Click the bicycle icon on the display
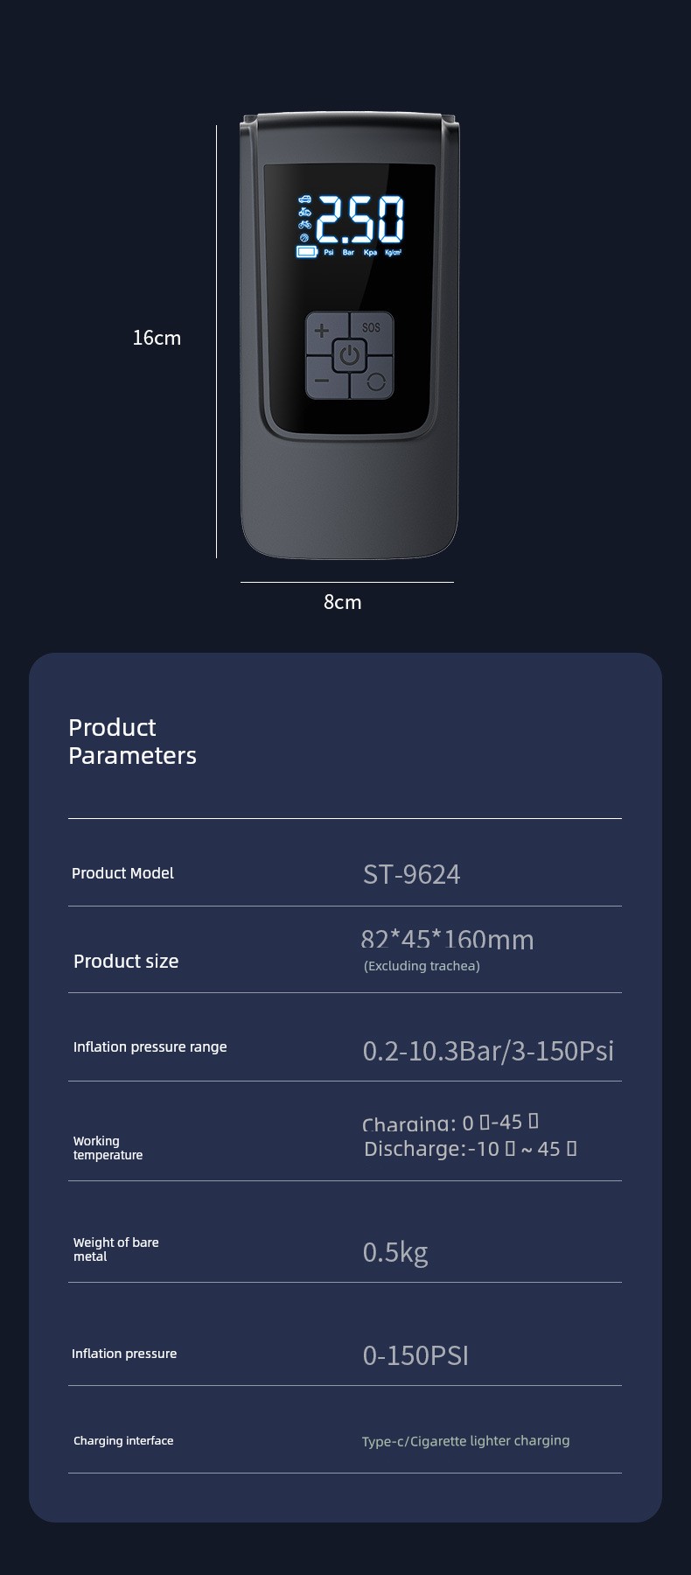 [304, 225]
